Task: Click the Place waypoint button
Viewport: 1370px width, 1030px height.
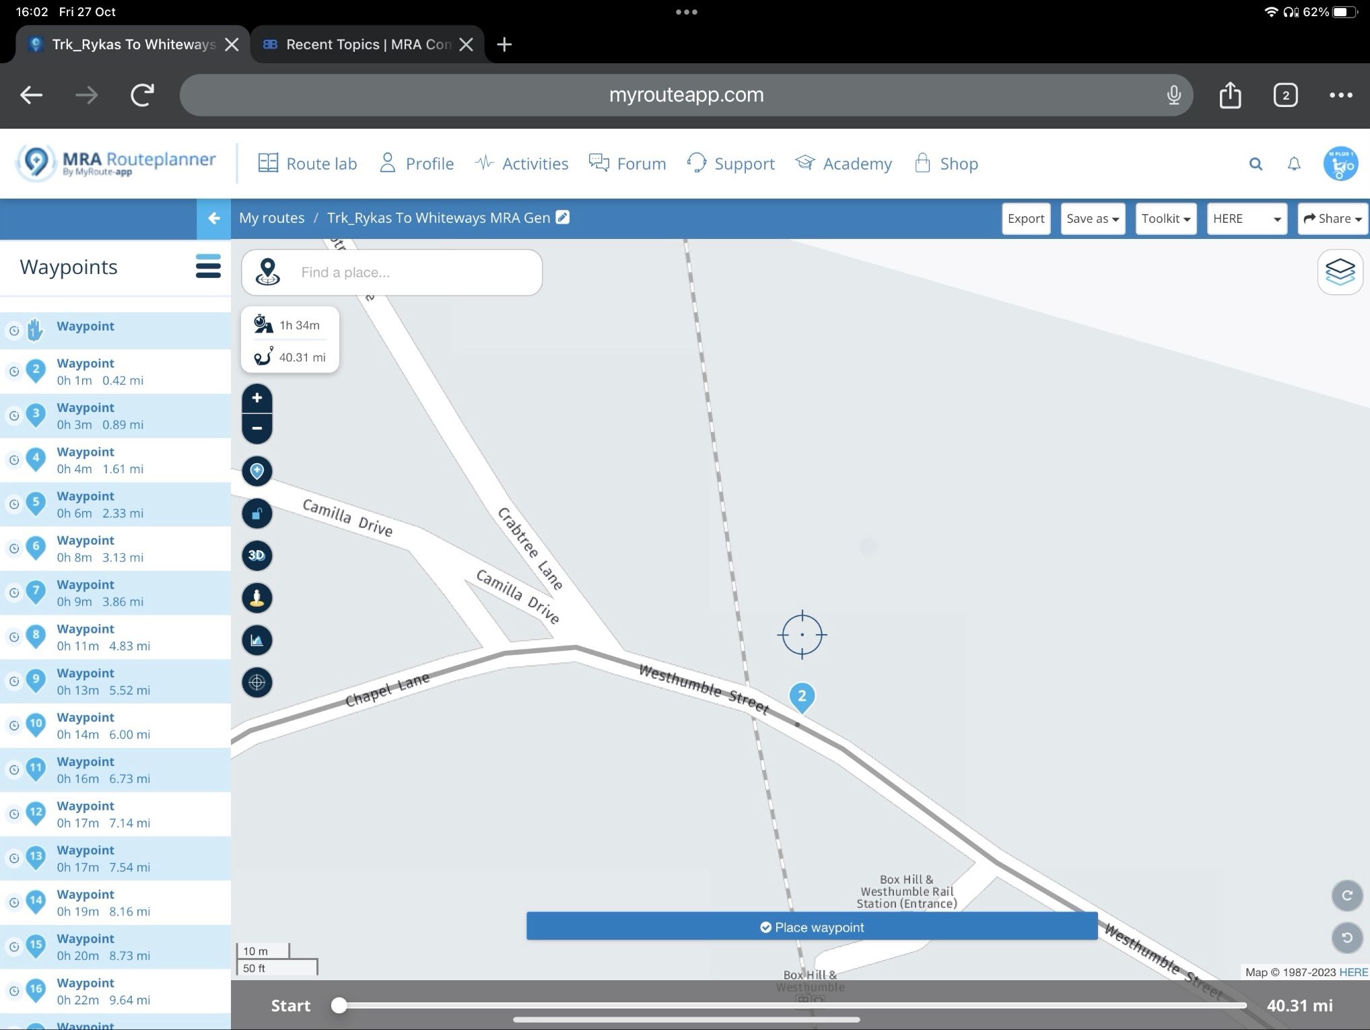Action: pyautogui.click(x=812, y=927)
